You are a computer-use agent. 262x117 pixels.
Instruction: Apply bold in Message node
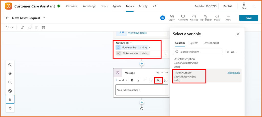pos(132,80)
